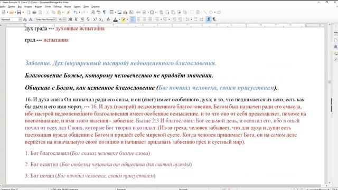Open the Правка menu
This screenshot has width=338, height=190.
(x=11, y=7)
